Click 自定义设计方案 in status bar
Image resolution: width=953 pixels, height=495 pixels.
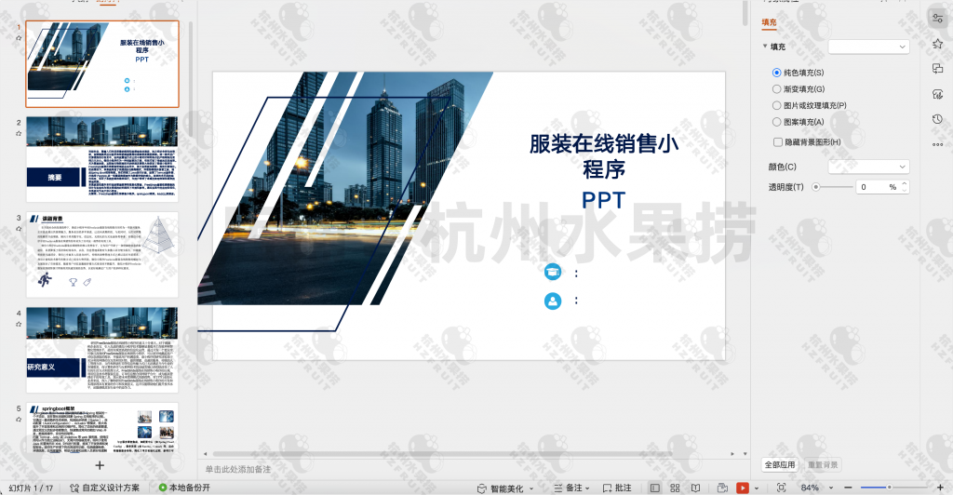[105, 488]
